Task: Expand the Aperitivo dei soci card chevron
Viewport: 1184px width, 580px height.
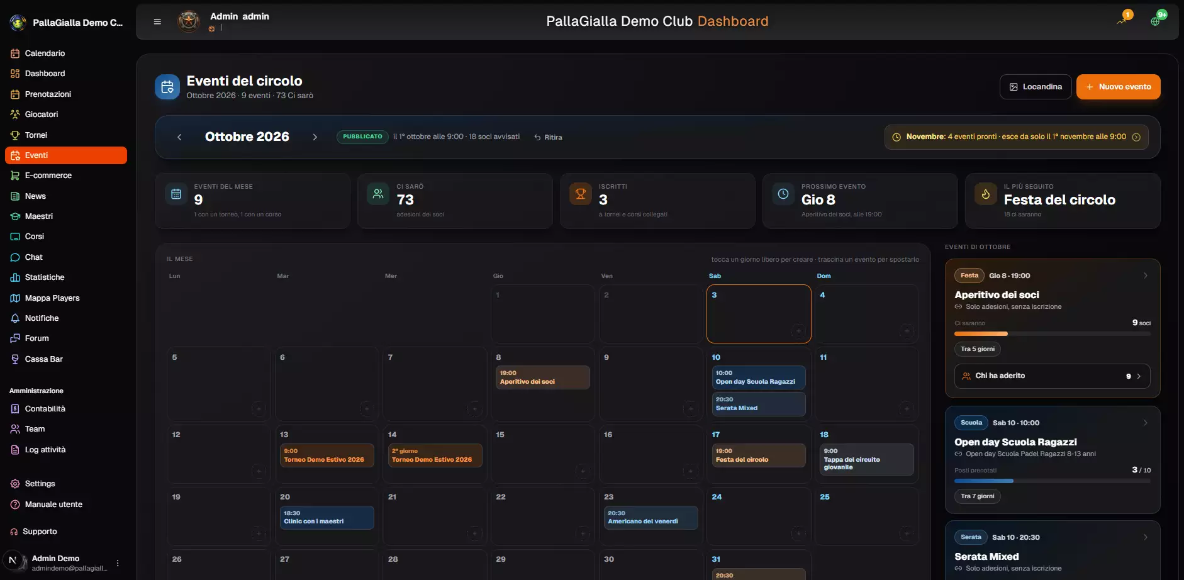Action: click(1145, 276)
